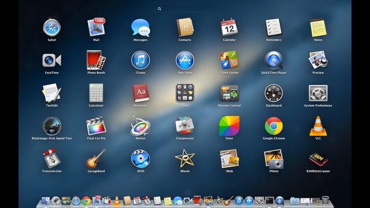
Task: Open the App Store from the Dock
Action: pos(249,200)
